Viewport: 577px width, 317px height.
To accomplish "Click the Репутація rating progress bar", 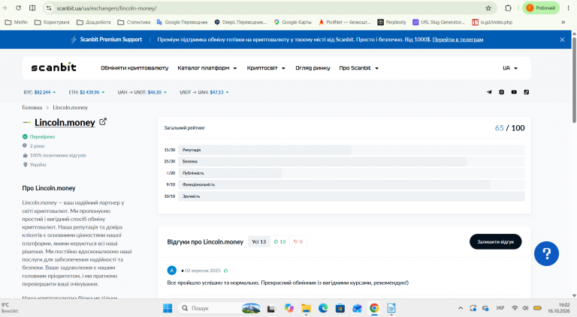I will point(352,150).
